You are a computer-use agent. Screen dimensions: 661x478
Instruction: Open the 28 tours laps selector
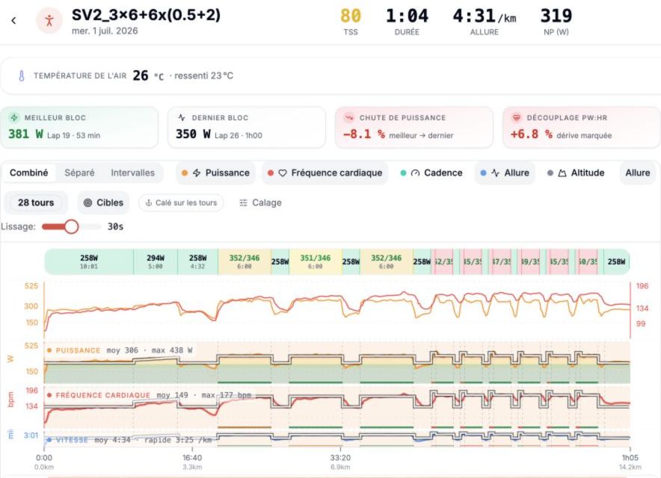(36, 202)
